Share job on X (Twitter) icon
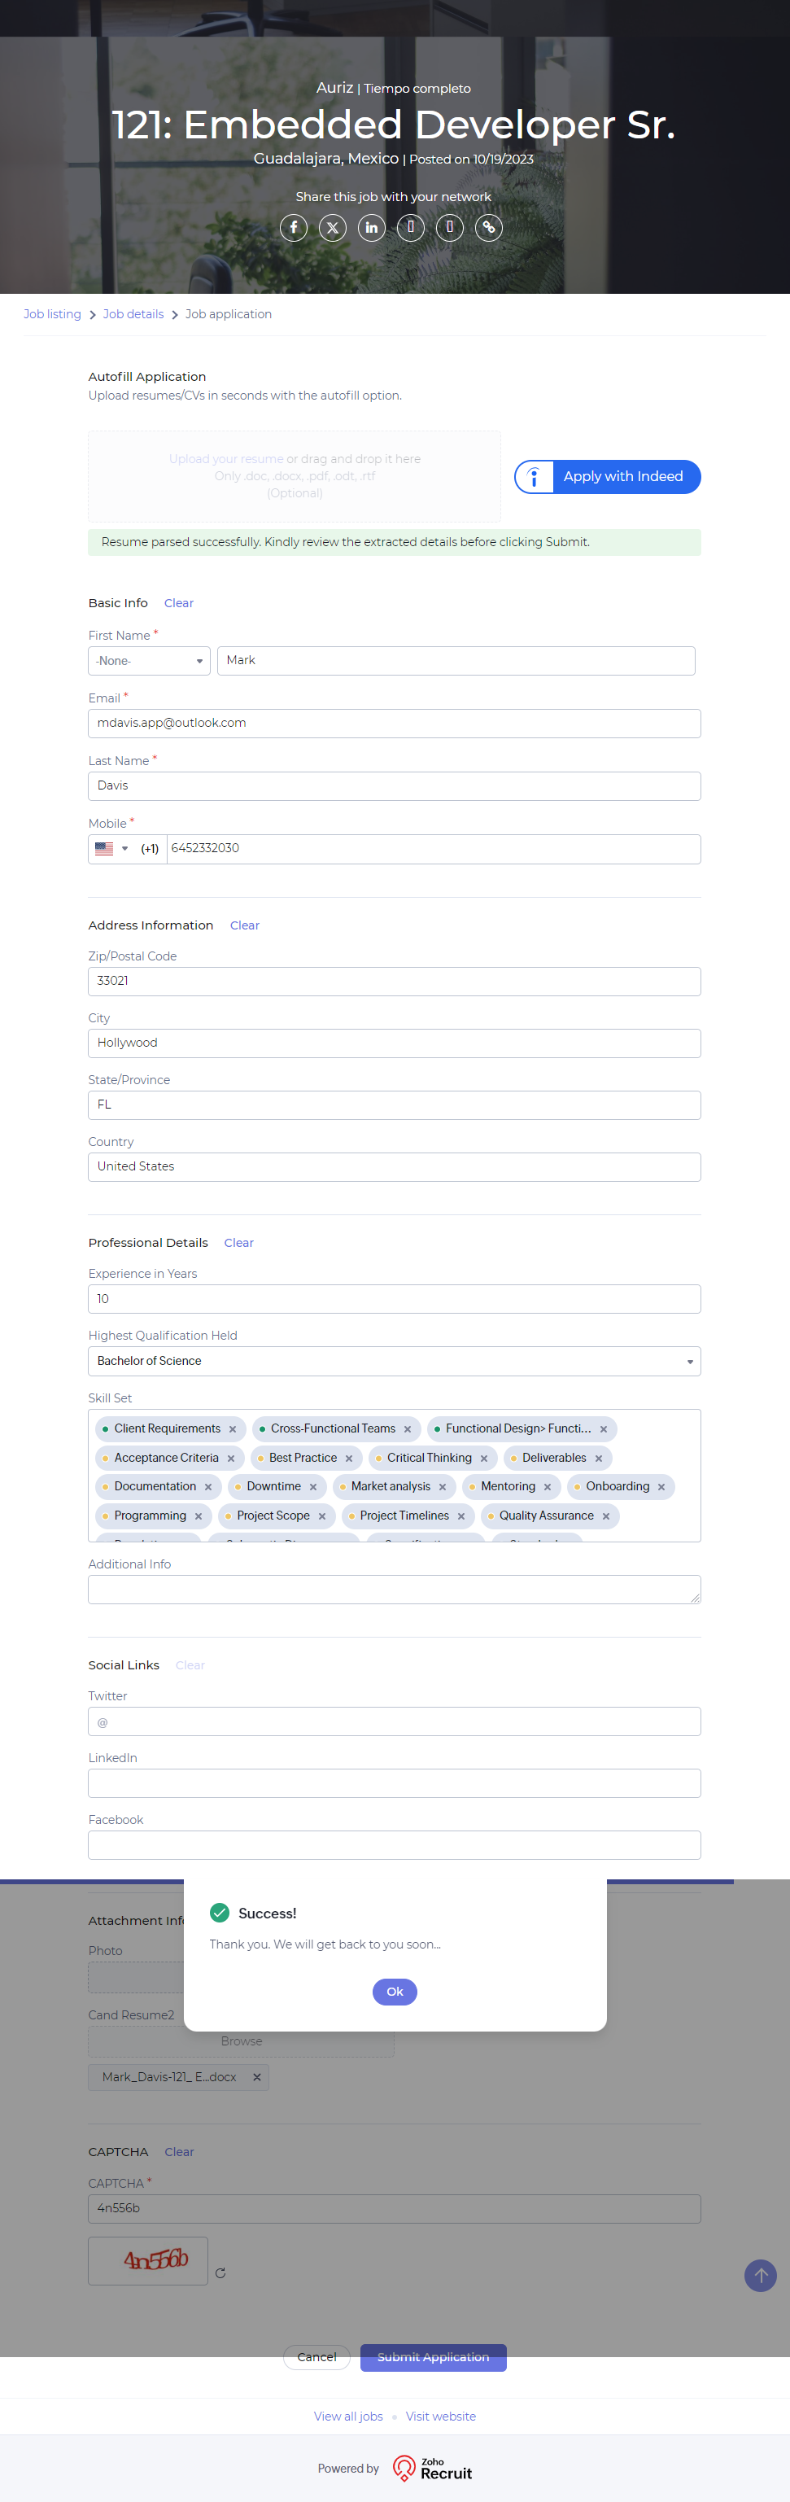Image resolution: width=790 pixels, height=2502 pixels. [333, 227]
